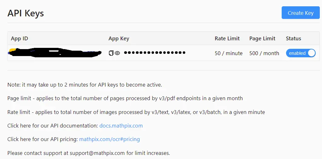Click the support@mathpix.com email address
The height and width of the screenshot is (159, 322).
[x=97, y=153]
